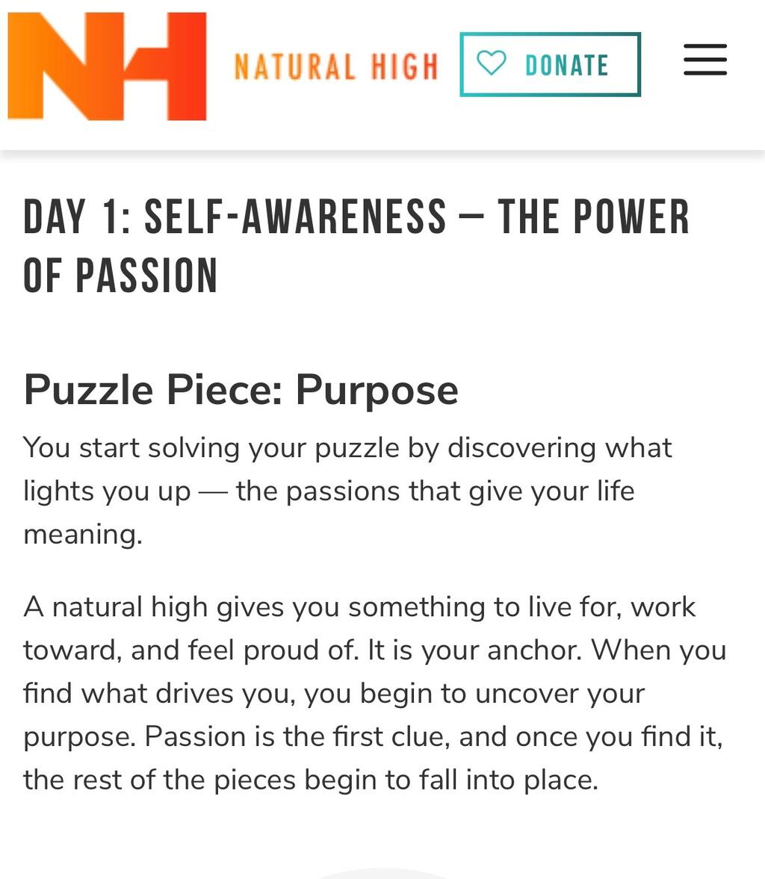Viewport: 765px width, 879px height.
Task: Click the phrase "Passion is the first clue"
Action: pos(297,736)
